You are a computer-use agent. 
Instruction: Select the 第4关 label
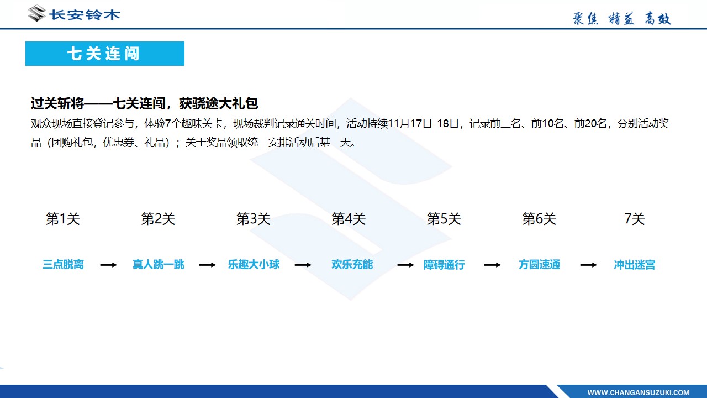tap(349, 219)
